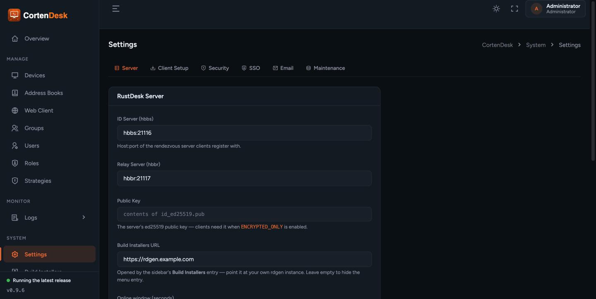Switch to the Email tab

[x=283, y=68]
